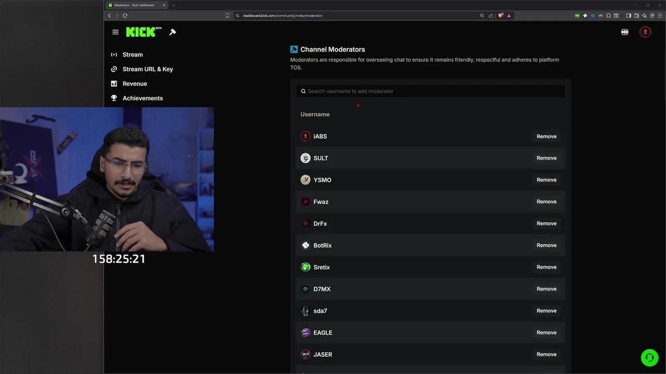Remove sda7 from moderators
Image resolution: width=666 pixels, height=374 pixels.
[546, 311]
